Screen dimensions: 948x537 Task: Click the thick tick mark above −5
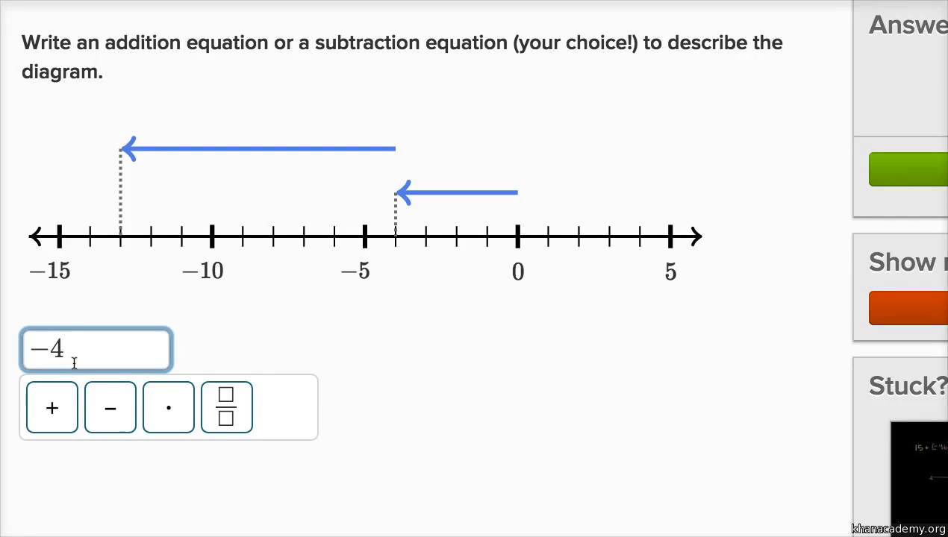click(x=364, y=237)
